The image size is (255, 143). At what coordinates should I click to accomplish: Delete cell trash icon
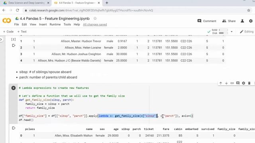(249, 83)
